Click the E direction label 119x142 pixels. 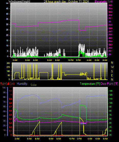pyautogui.click(x=112, y=75)
